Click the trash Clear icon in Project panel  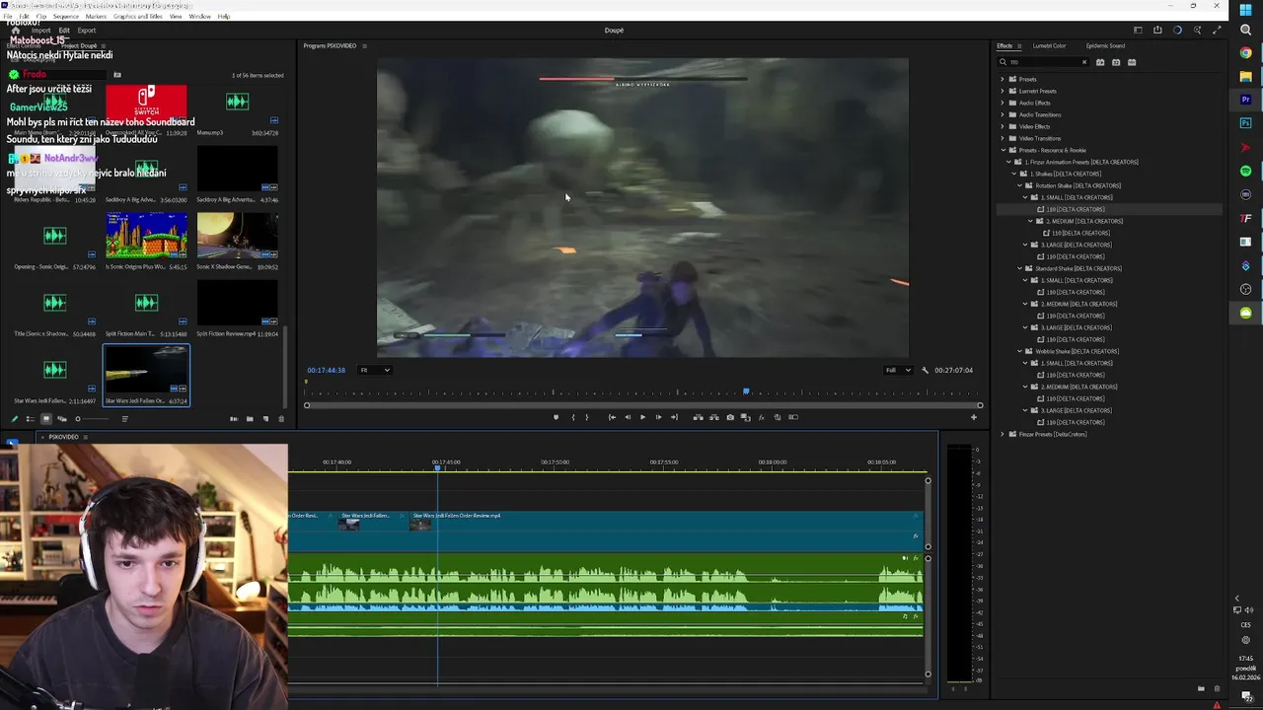tap(281, 419)
